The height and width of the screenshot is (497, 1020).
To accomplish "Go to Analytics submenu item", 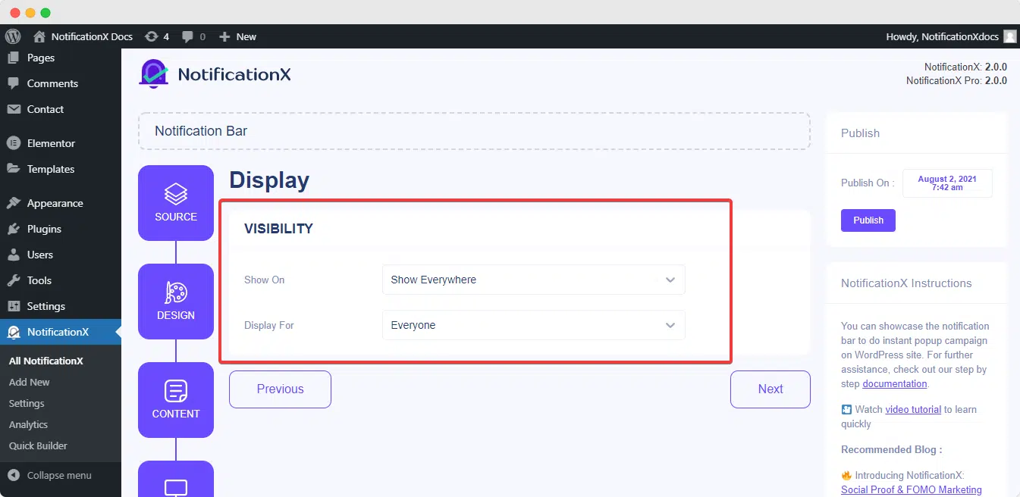I will click(28, 424).
